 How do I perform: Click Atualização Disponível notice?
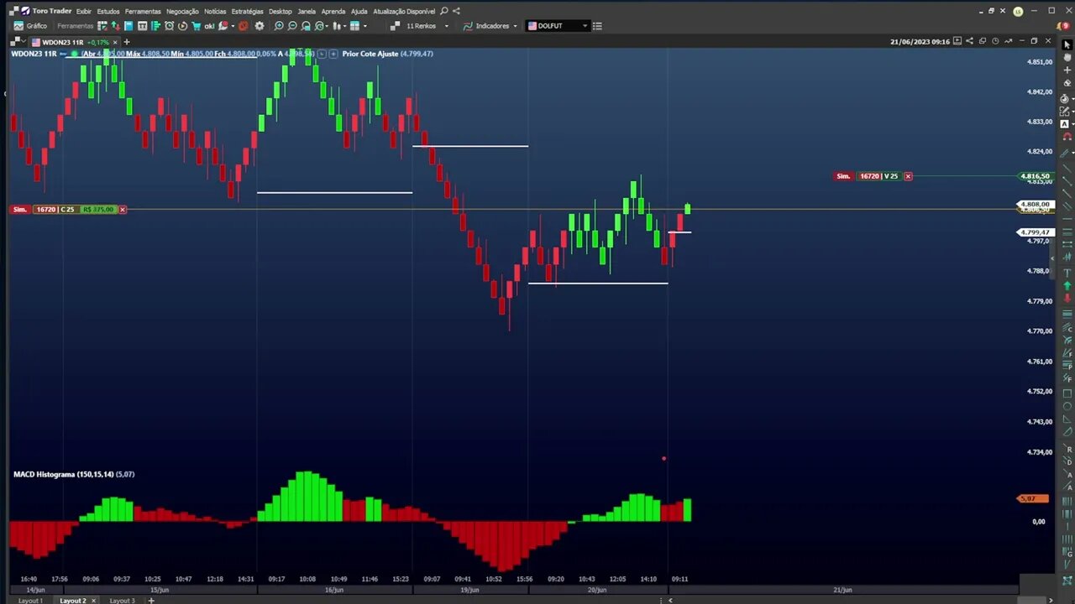[x=405, y=11]
